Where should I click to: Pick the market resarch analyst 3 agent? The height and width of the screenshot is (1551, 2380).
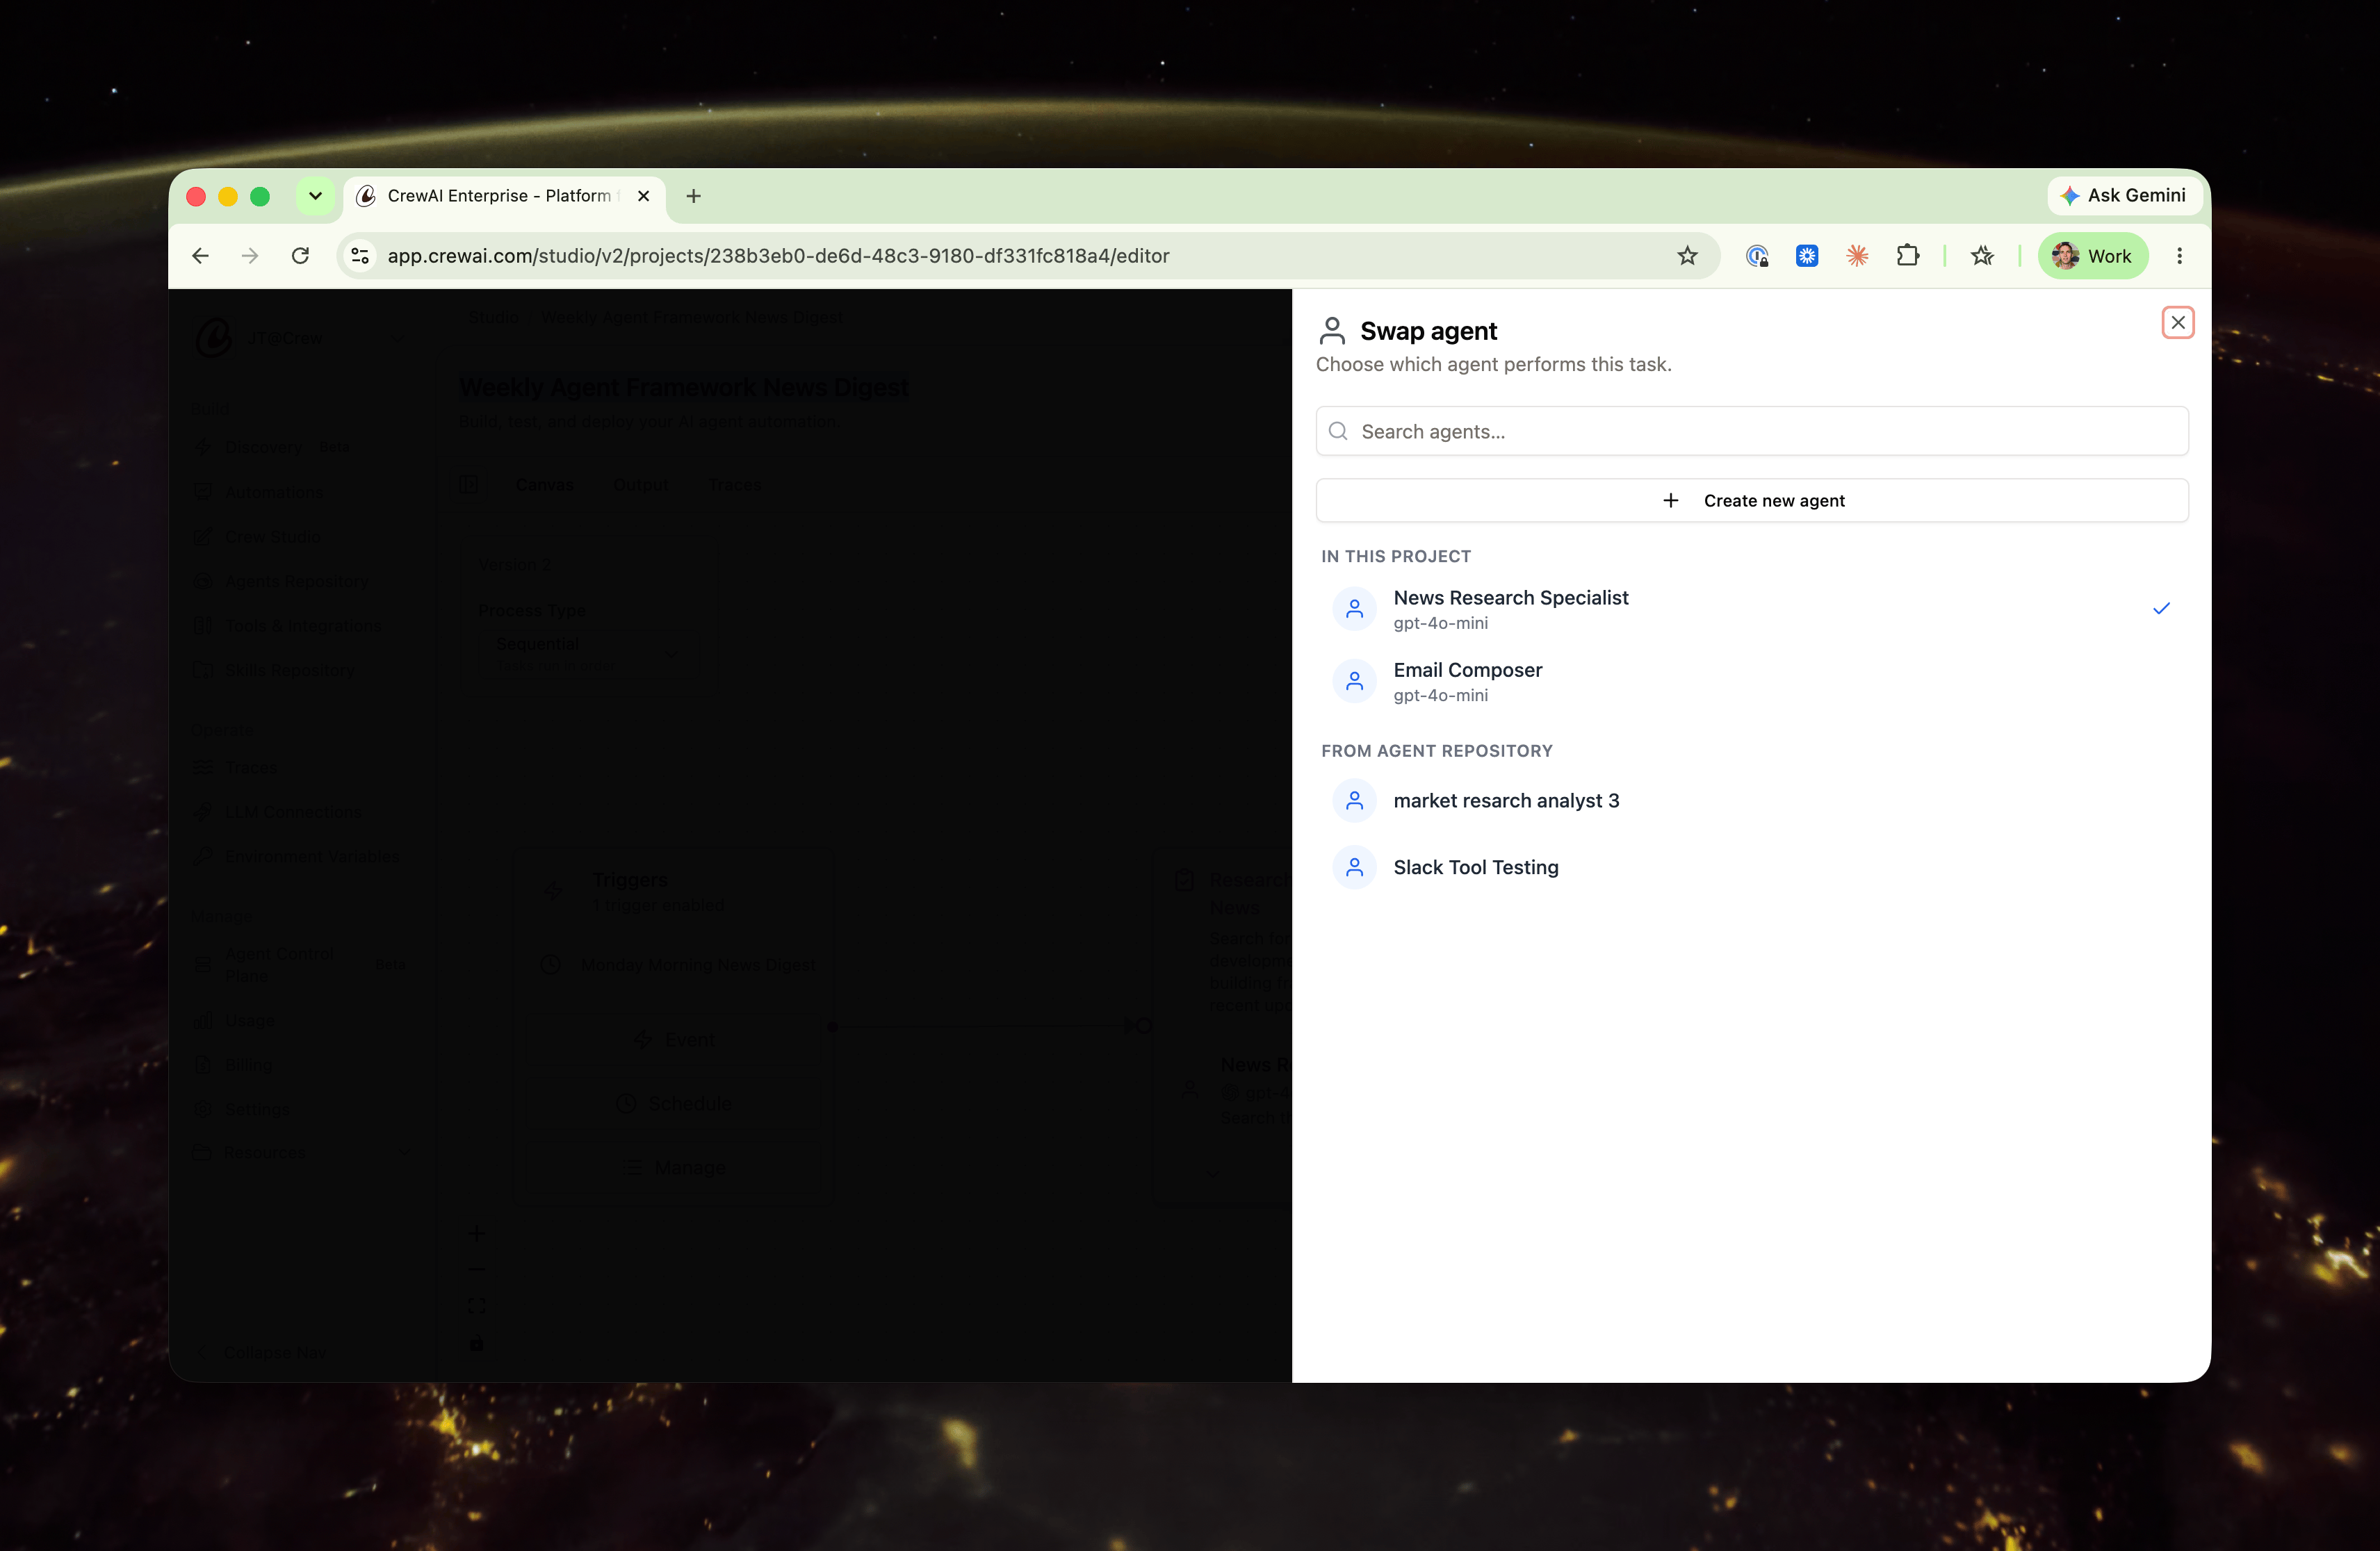pyautogui.click(x=1751, y=800)
